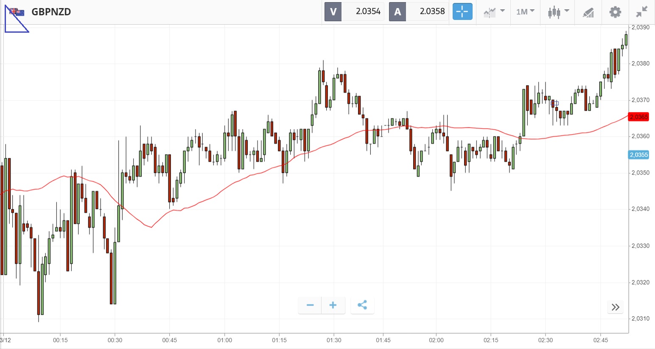Click the red 2.0365 moving average label
Screen dimensions: 655x349
[638, 117]
